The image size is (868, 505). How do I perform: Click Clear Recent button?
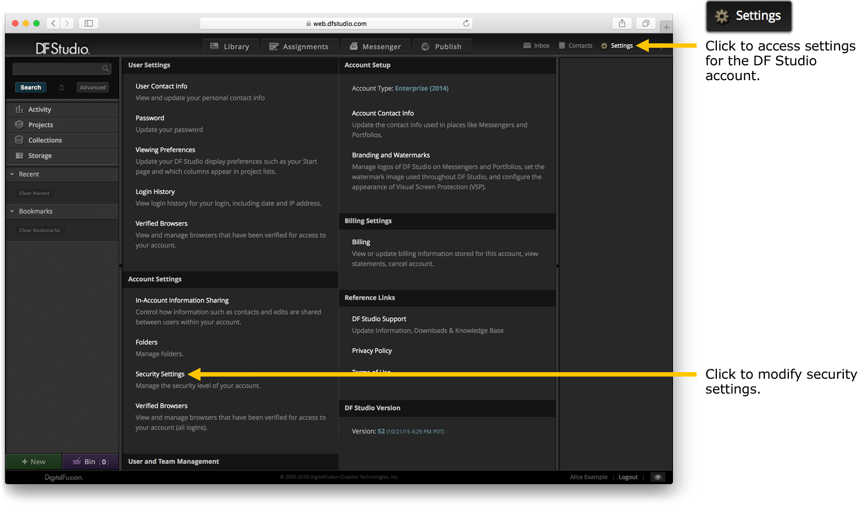tap(34, 193)
